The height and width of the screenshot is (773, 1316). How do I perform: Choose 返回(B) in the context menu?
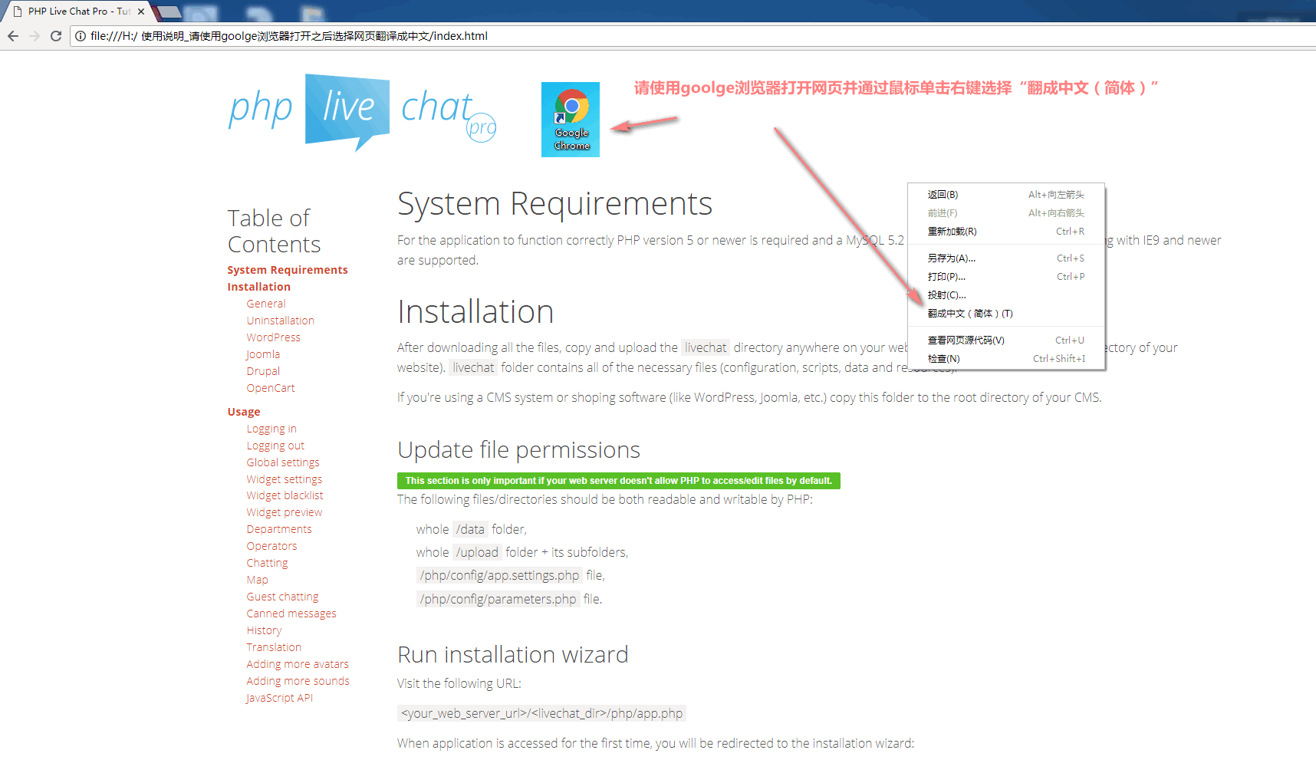pyautogui.click(x=1006, y=195)
